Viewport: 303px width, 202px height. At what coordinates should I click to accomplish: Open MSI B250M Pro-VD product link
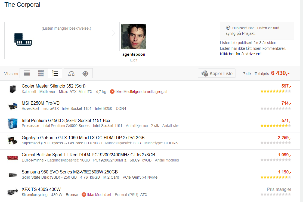pos(41,103)
